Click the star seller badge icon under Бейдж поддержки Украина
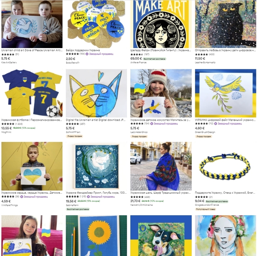 pos(87,54)
